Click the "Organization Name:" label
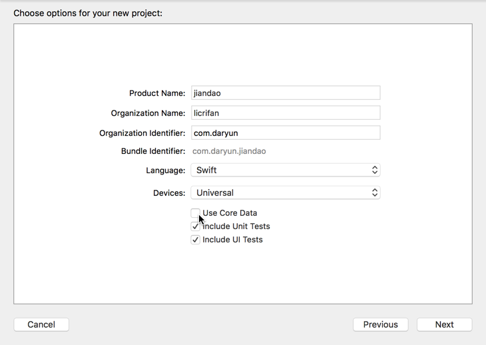 [x=148, y=113]
